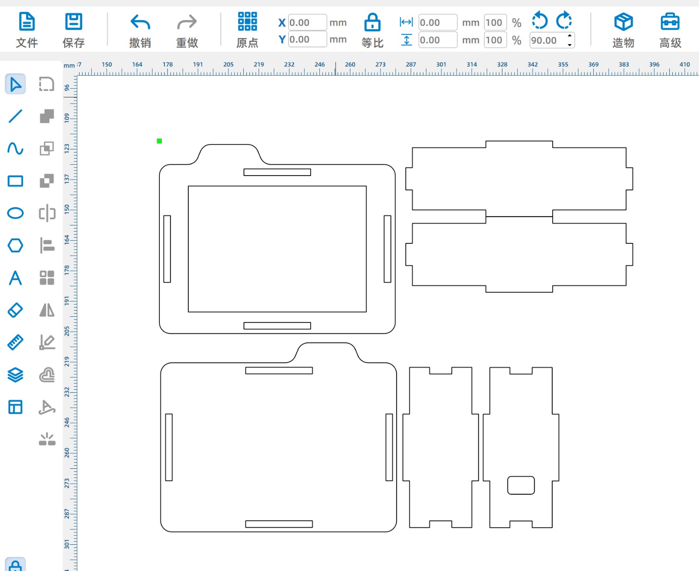This screenshot has height=571, width=699.
Task: Open the layout template tool
Action: click(15, 407)
